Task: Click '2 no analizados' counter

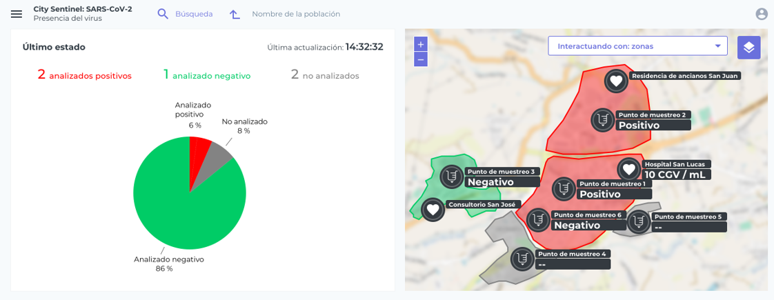Action: tap(325, 75)
